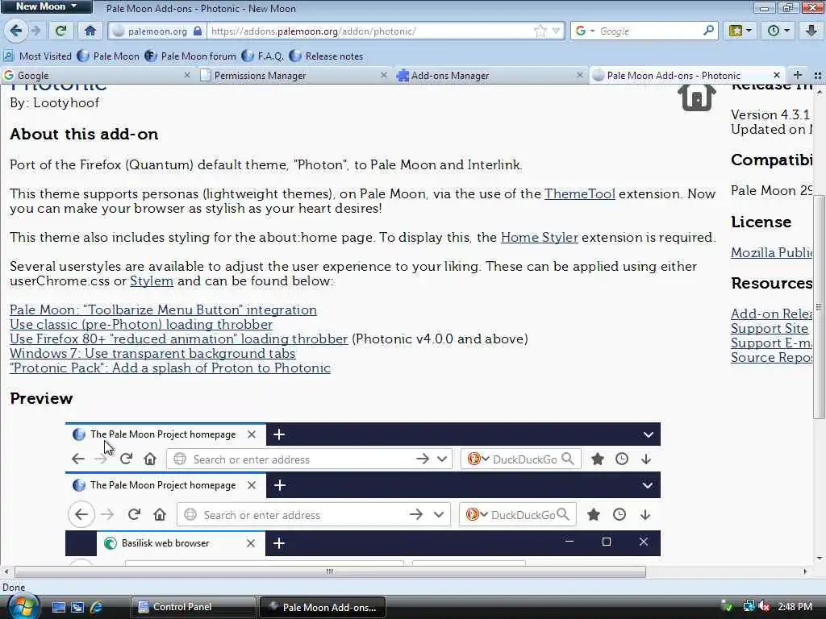Click in the Google search field
The image size is (826, 619).
(x=649, y=31)
